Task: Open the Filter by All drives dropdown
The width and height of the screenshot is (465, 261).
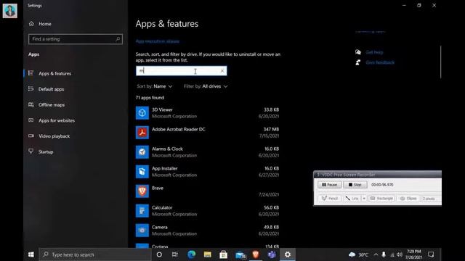Action: tap(206, 86)
